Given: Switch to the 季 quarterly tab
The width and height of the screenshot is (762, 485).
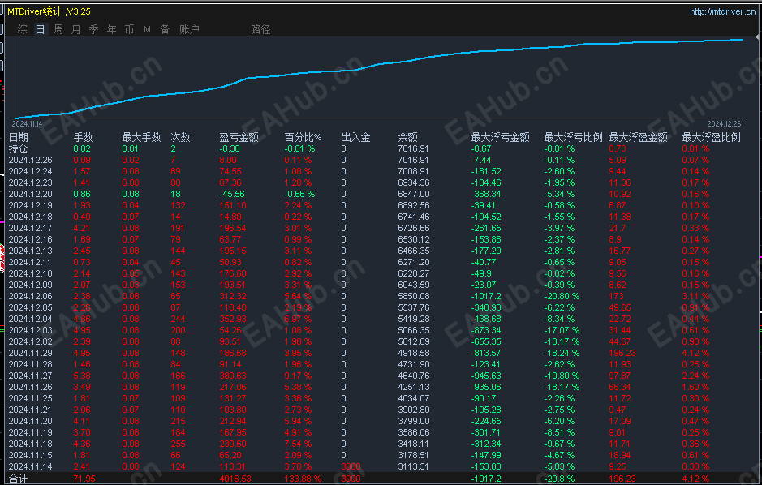Looking at the screenshot, I should pyautogui.click(x=94, y=30).
